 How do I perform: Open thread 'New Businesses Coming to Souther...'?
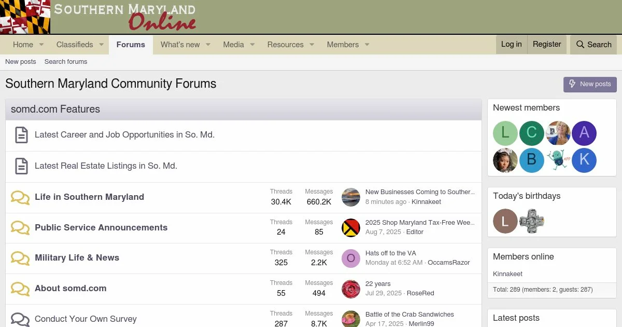coord(420,192)
